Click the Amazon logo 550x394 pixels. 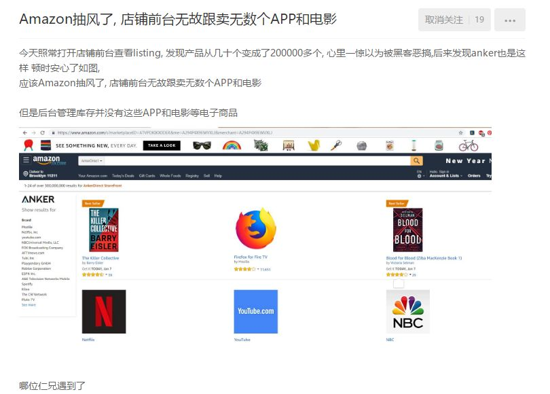tap(49, 160)
